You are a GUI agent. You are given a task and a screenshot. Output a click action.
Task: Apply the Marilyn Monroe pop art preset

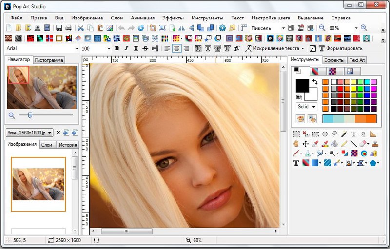280,38
